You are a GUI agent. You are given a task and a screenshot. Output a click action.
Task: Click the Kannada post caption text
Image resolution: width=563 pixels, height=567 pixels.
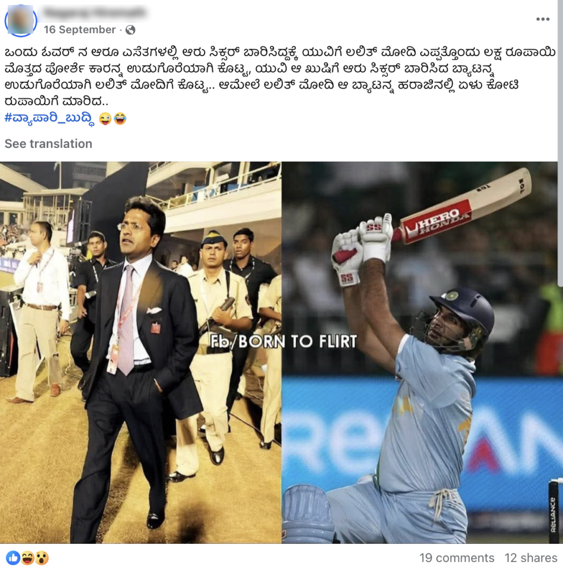[280, 76]
